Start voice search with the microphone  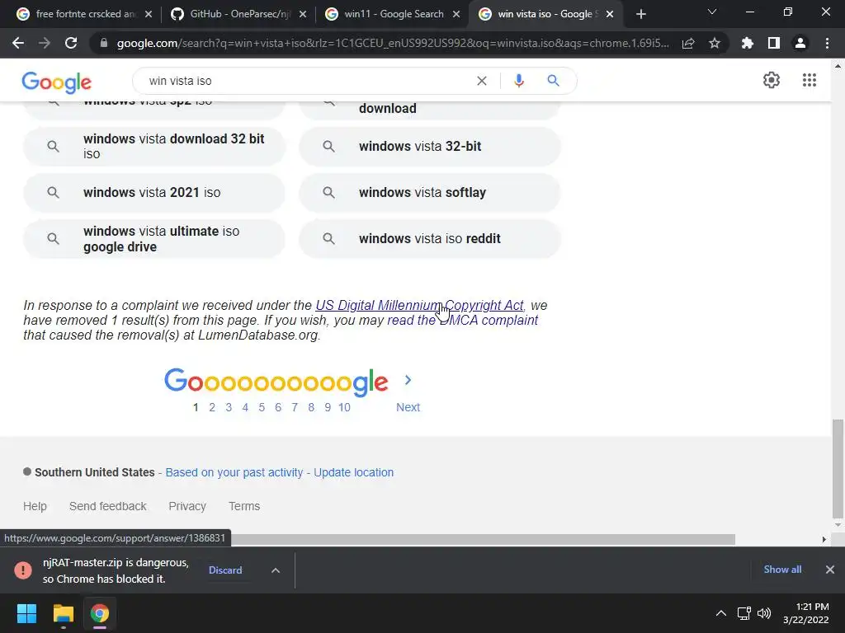click(x=519, y=81)
